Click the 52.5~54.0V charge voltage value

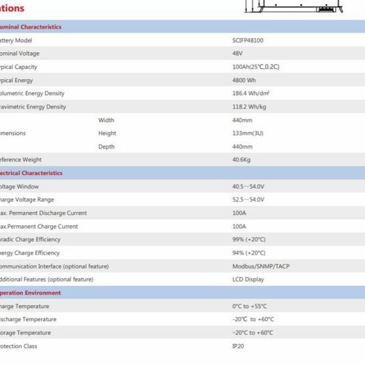coord(248,200)
